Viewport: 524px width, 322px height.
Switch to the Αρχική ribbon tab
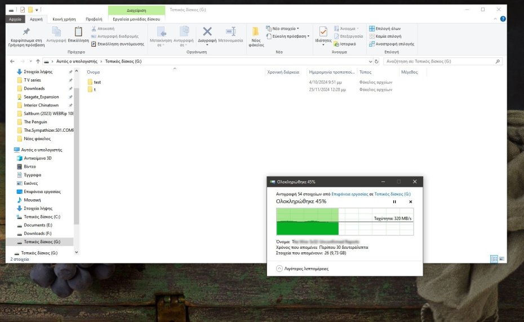click(x=36, y=19)
